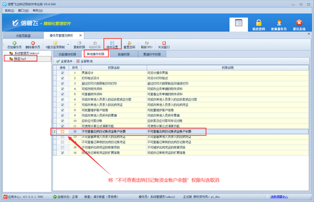Toggle the row 16 permission checkbox
This screenshot has width=314, height=202.
[x=62, y=153]
